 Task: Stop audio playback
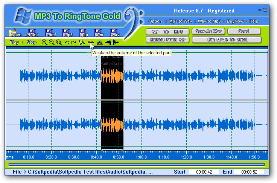coord(32,43)
